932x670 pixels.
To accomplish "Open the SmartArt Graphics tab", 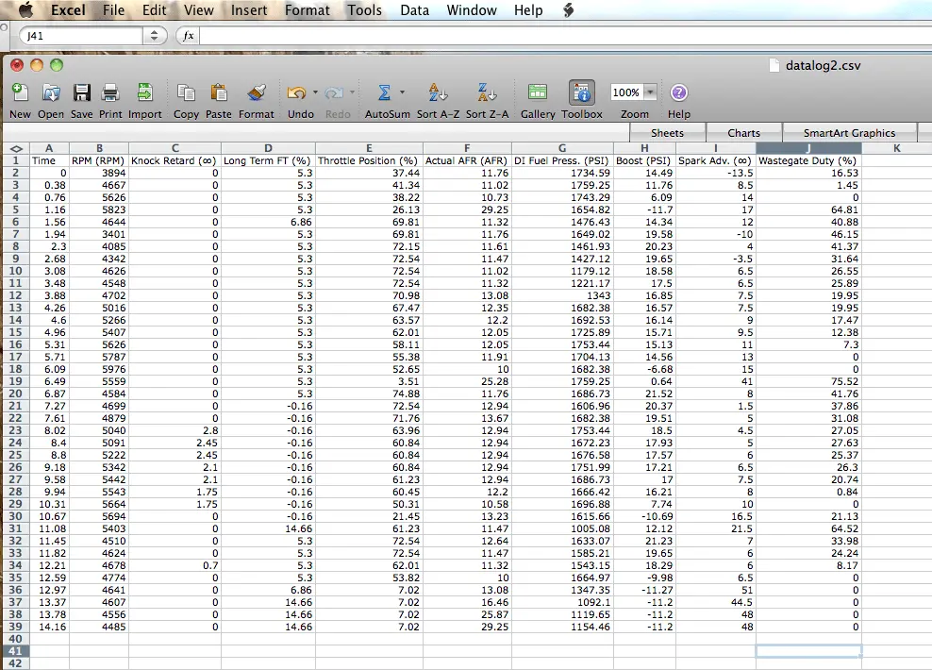I will (848, 133).
